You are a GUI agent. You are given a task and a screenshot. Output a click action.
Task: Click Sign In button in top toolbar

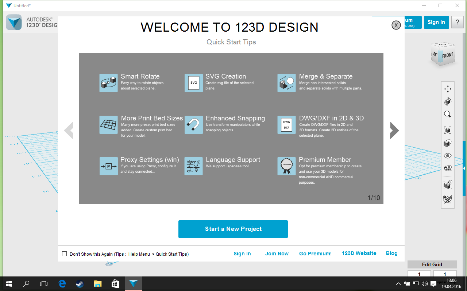coord(436,22)
